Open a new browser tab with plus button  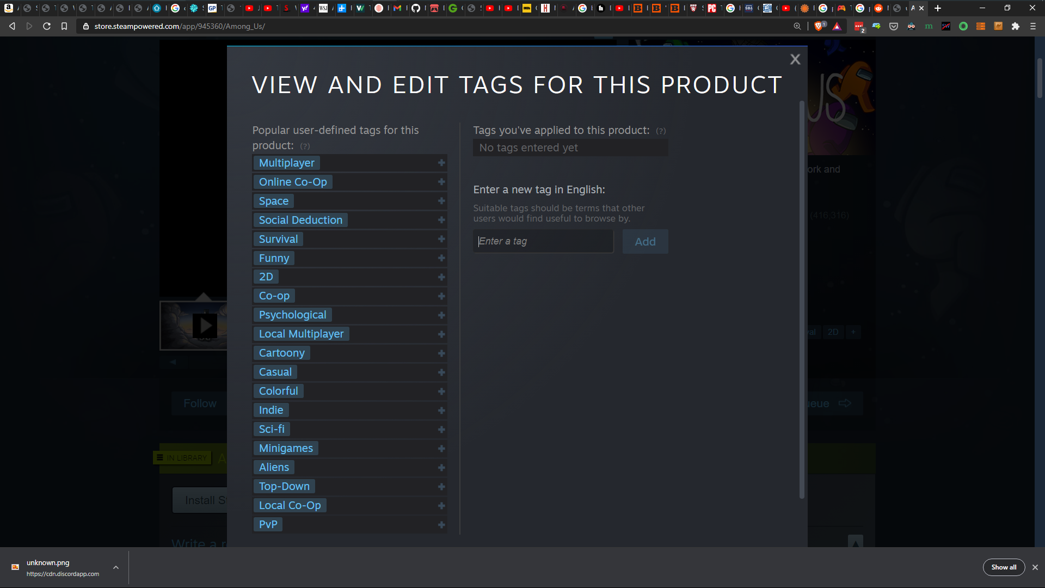click(x=938, y=8)
